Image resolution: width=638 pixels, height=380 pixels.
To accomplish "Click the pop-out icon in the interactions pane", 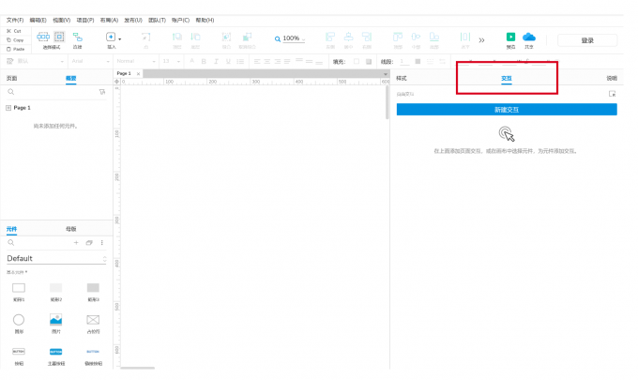I will pos(612,94).
